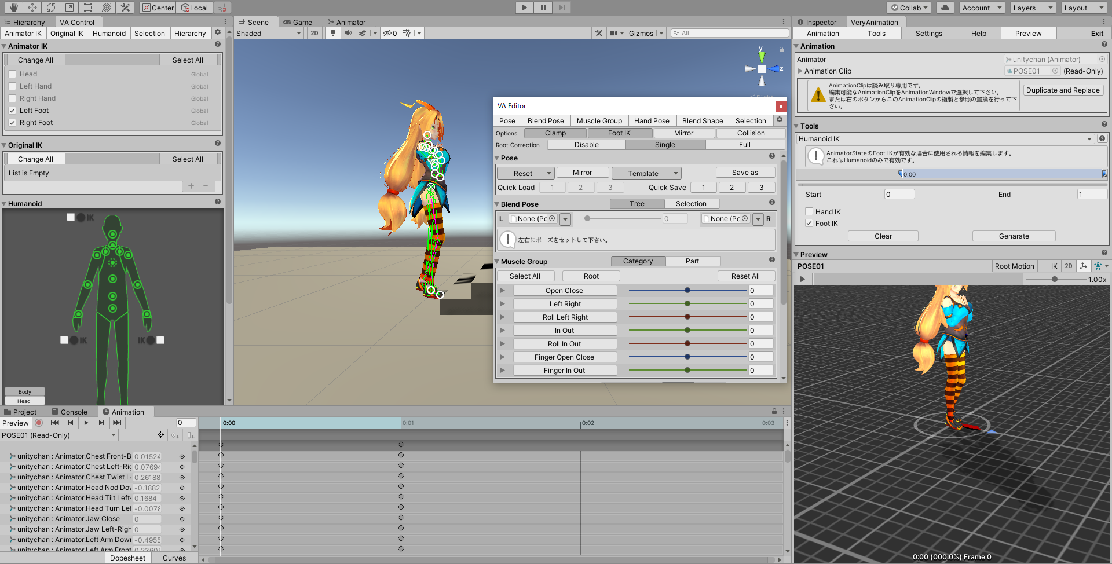Click the Pause button in the top toolbar
The height and width of the screenshot is (564, 1112).
(x=543, y=8)
